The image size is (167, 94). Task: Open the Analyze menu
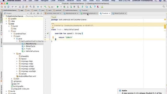(x=61, y=1)
